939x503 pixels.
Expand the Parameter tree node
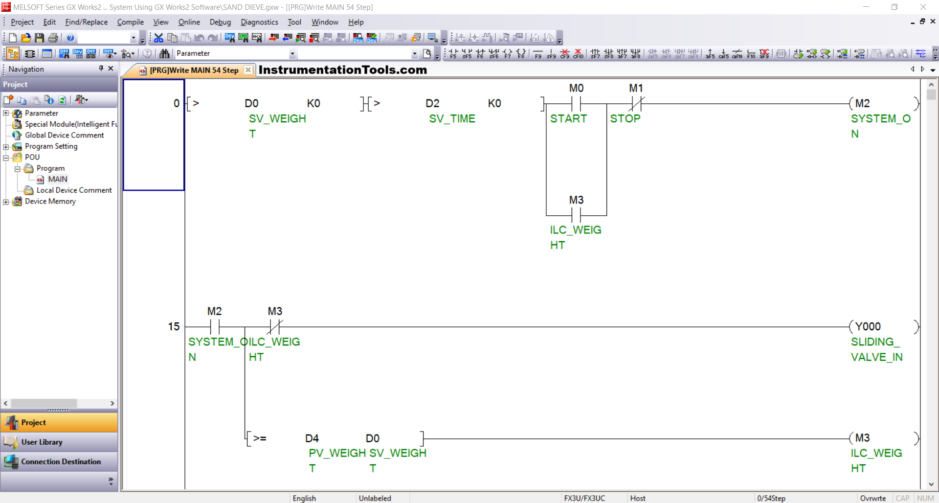[x=6, y=114]
